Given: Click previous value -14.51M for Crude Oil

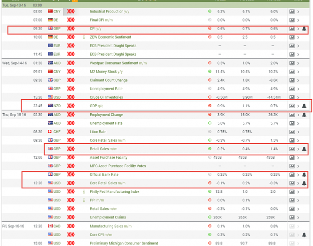Looking at the screenshot, I should (x=274, y=97).
